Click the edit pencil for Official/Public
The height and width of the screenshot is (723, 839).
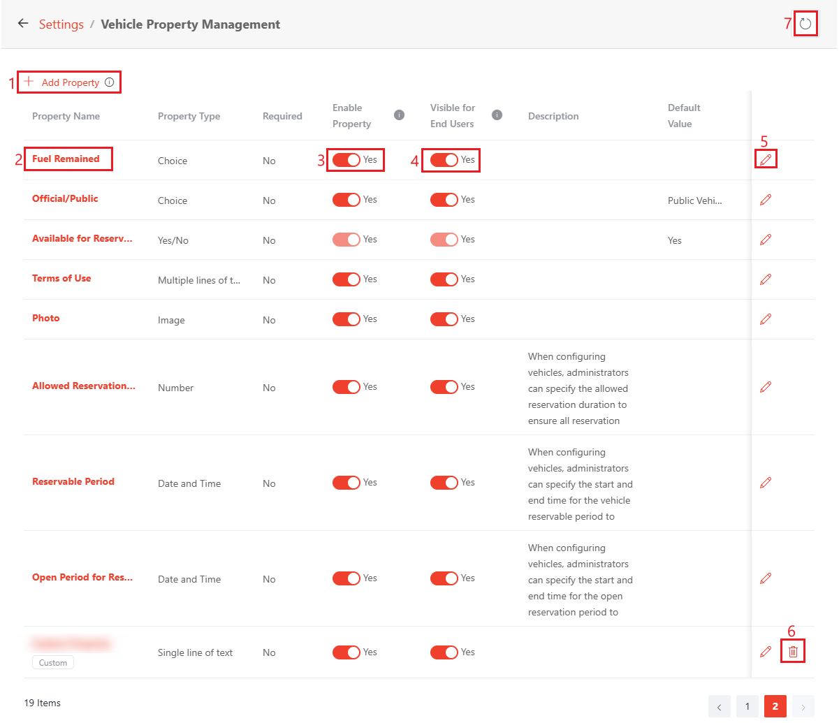click(x=766, y=200)
